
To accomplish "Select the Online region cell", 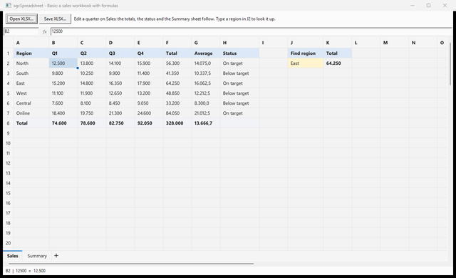I will [31, 113].
